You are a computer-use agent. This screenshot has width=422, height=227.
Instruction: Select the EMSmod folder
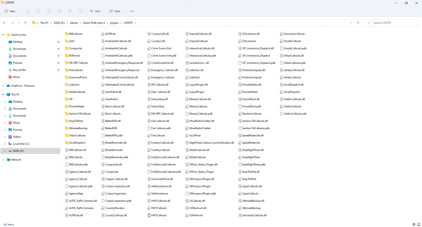(x=73, y=56)
